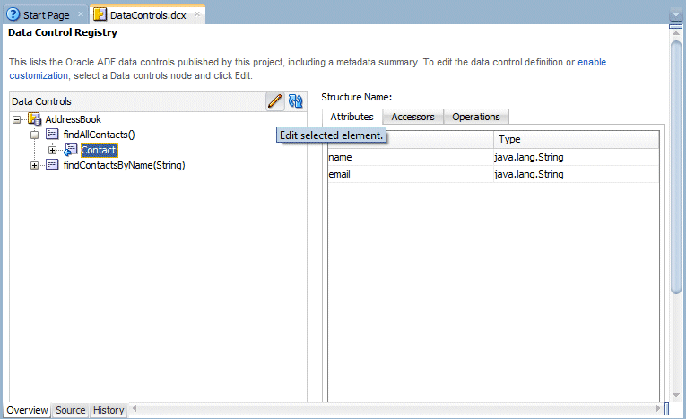Click the pencil Edit selected element icon
The width and height of the screenshot is (686, 419).
pyautogui.click(x=274, y=101)
